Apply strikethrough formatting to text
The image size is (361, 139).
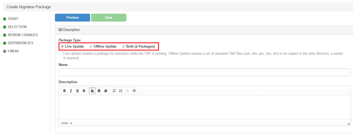84,91
